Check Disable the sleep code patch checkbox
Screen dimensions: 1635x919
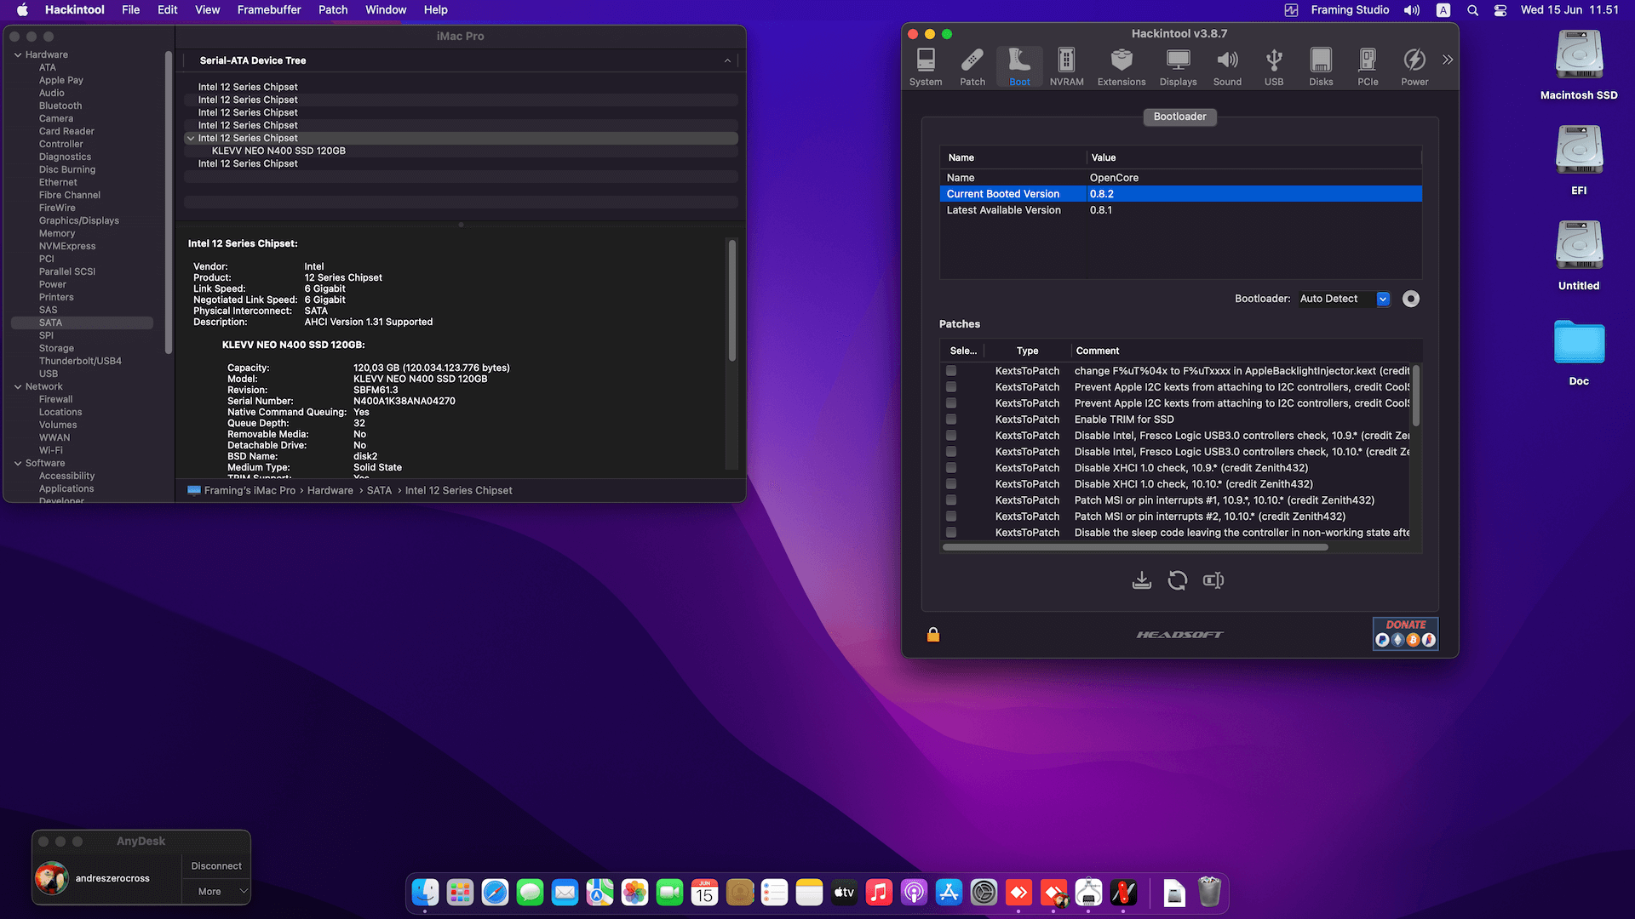pos(951,533)
